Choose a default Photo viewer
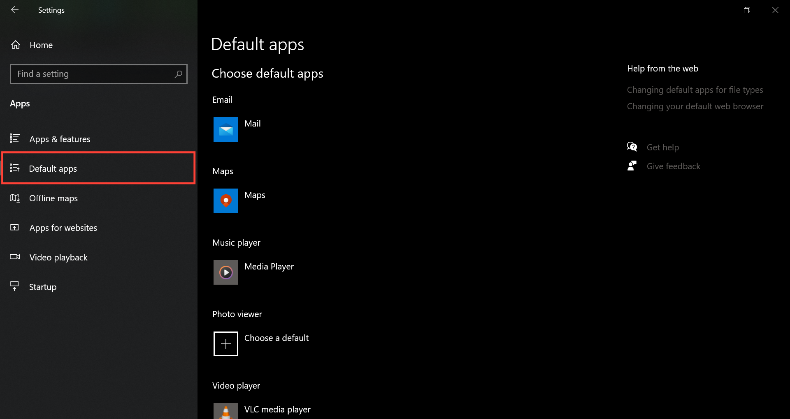790x419 pixels. pos(261,344)
